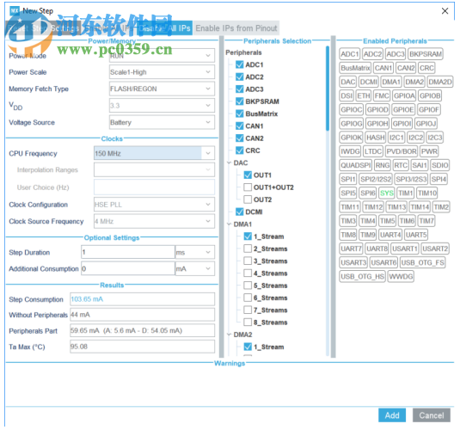Uncheck the CRC peripheral
This screenshot has height=430, width=460.
(239, 150)
